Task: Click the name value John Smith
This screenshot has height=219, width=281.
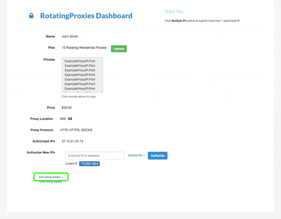Action: [70, 36]
